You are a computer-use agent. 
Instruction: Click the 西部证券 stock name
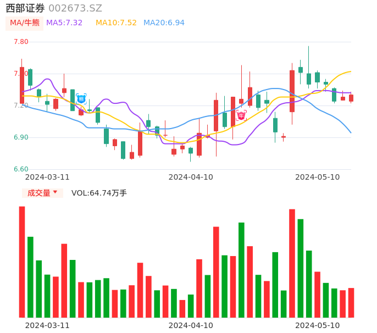coord(25,8)
